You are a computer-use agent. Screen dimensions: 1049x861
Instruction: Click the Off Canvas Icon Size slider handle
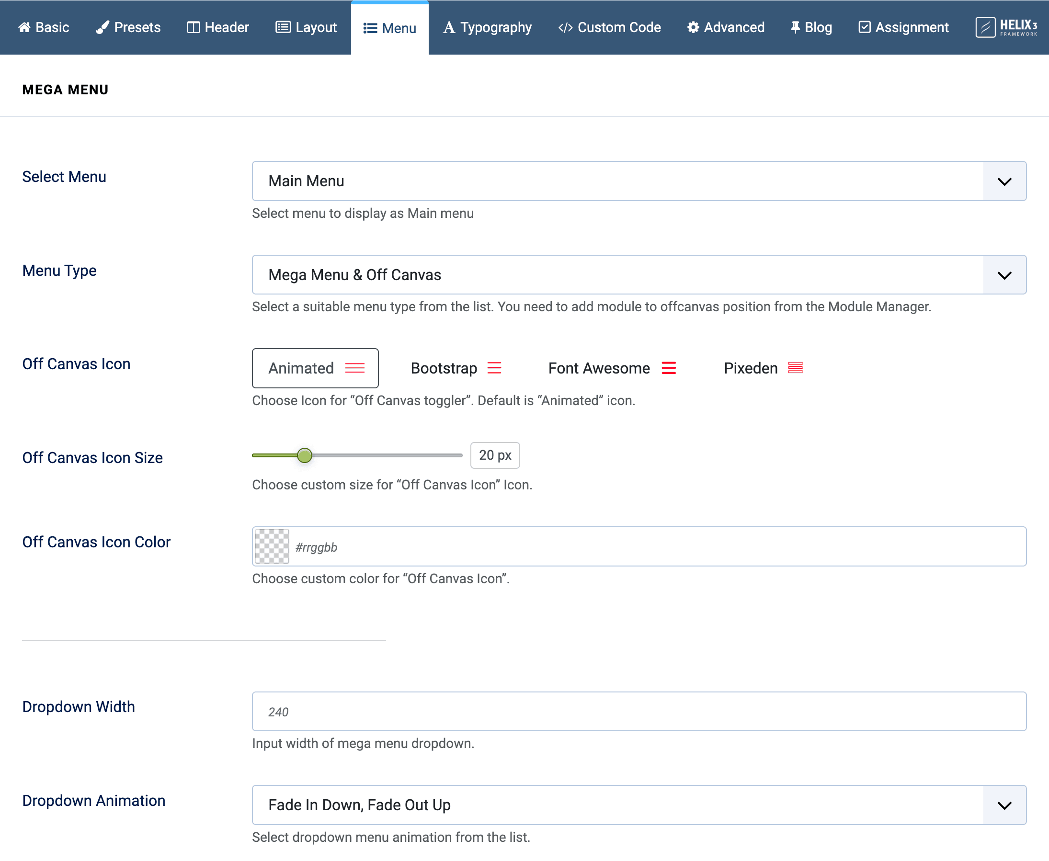305,455
